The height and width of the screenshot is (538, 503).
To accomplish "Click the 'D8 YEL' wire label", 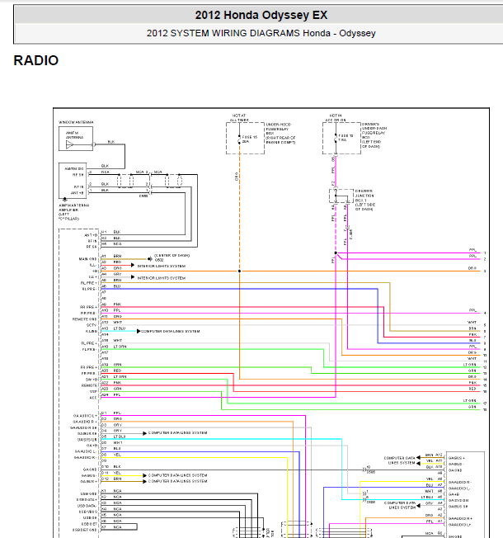I will pyautogui.click(x=111, y=455).
